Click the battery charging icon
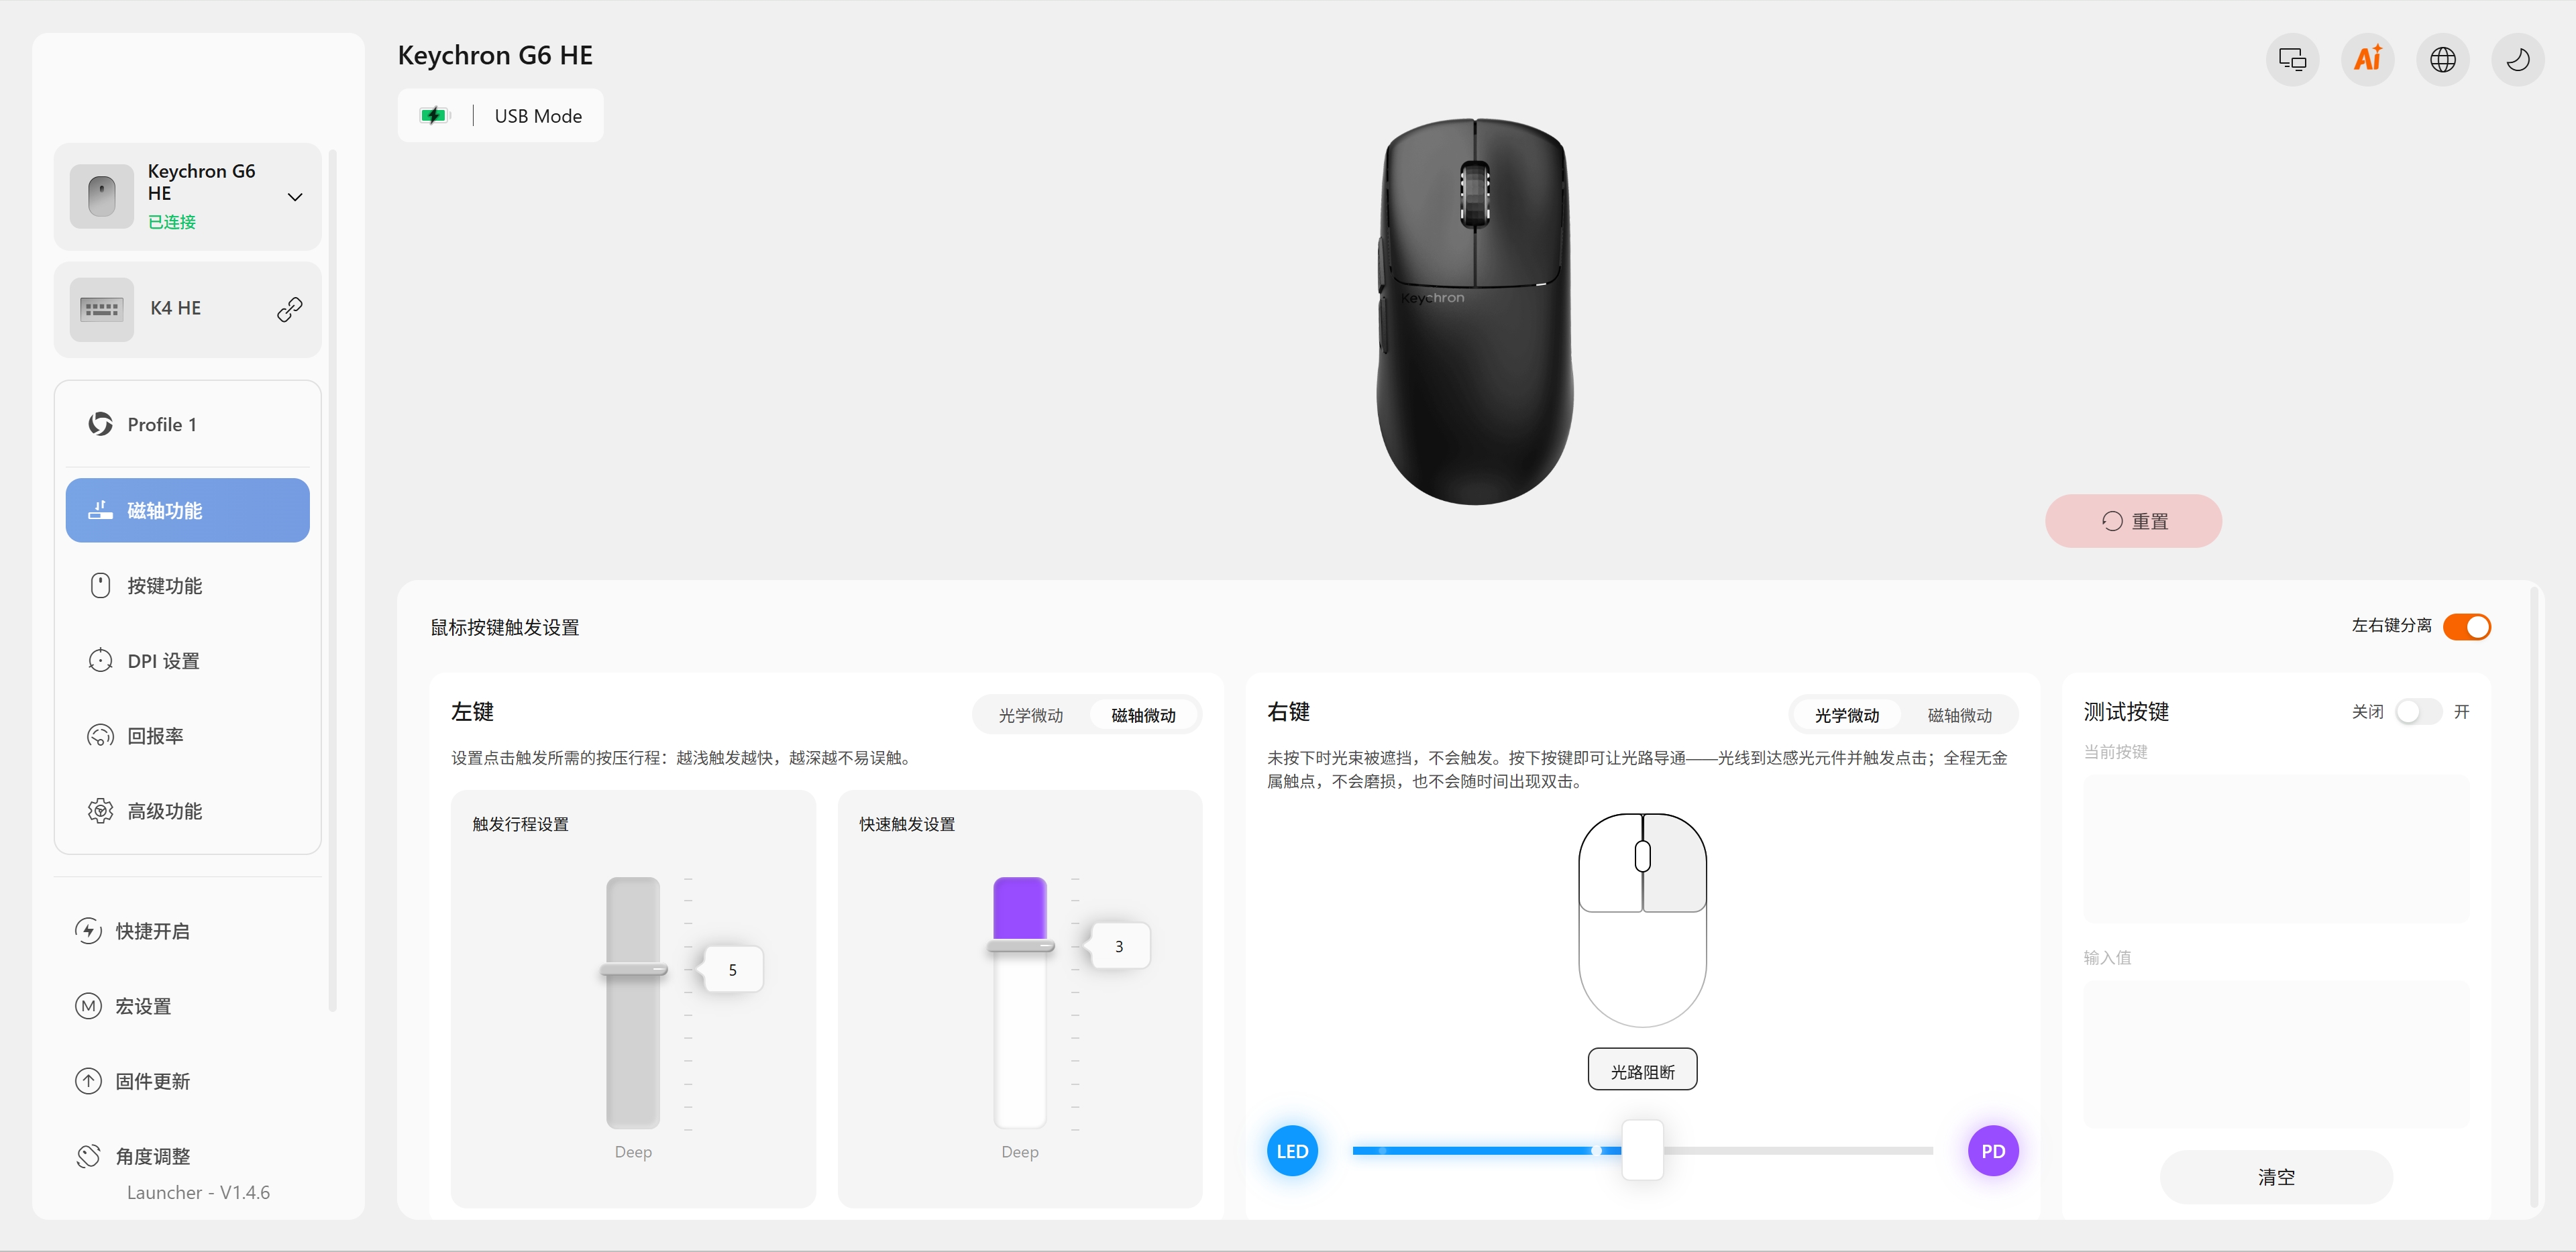 (x=434, y=116)
